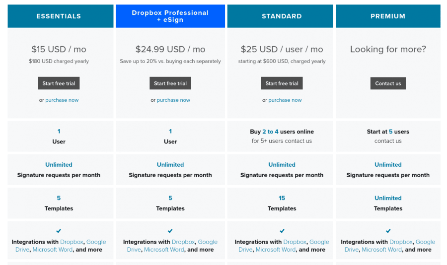Open Dropbox integration link in Essentials column
The width and height of the screenshot is (447, 265).
(72, 242)
